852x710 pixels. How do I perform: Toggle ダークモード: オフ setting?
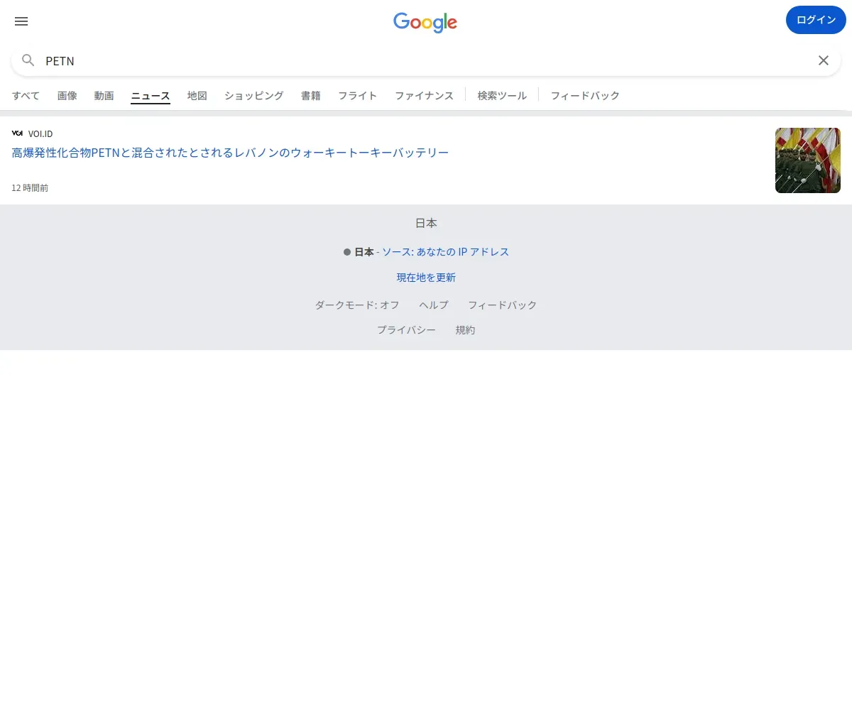click(x=357, y=305)
